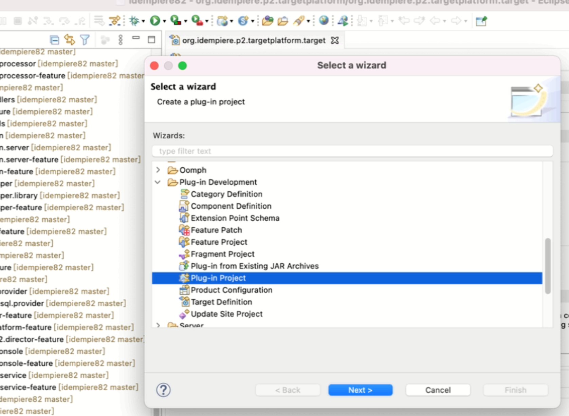This screenshot has height=416, width=569.
Task: Select Feature Project wizard
Action: [x=213, y=242]
